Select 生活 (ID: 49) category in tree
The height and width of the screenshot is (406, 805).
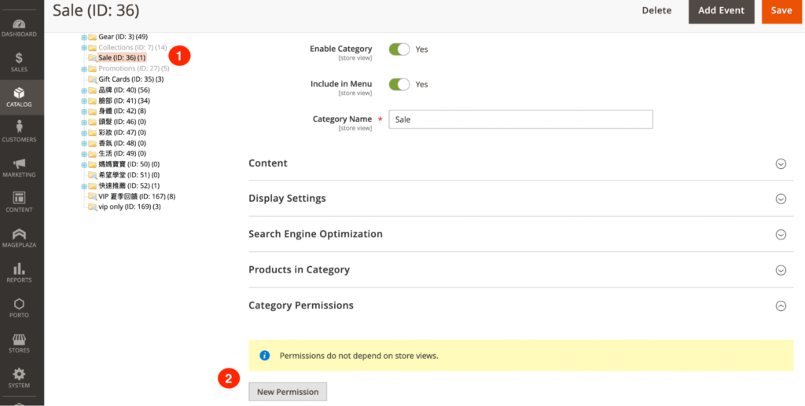click(122, 154)
